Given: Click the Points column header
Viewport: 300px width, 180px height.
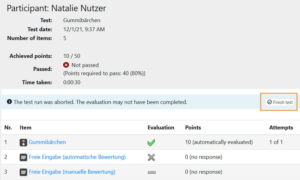Looking at the screenshot, I should pyautogui.click(x=193, y=128).
